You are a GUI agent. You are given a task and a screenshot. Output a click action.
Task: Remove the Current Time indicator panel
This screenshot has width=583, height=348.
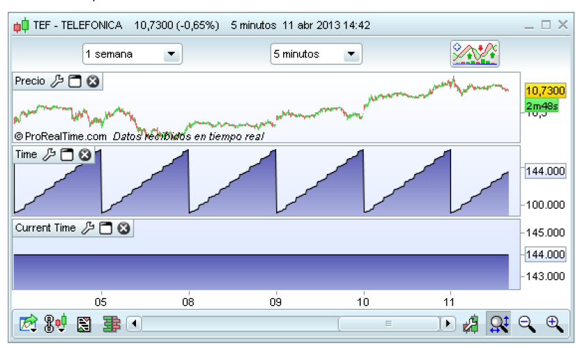124,228
